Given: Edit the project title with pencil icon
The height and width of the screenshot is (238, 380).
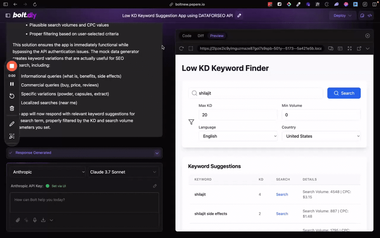Looking at the screenshot, I should pyautogui.click(x=239, y=16).
